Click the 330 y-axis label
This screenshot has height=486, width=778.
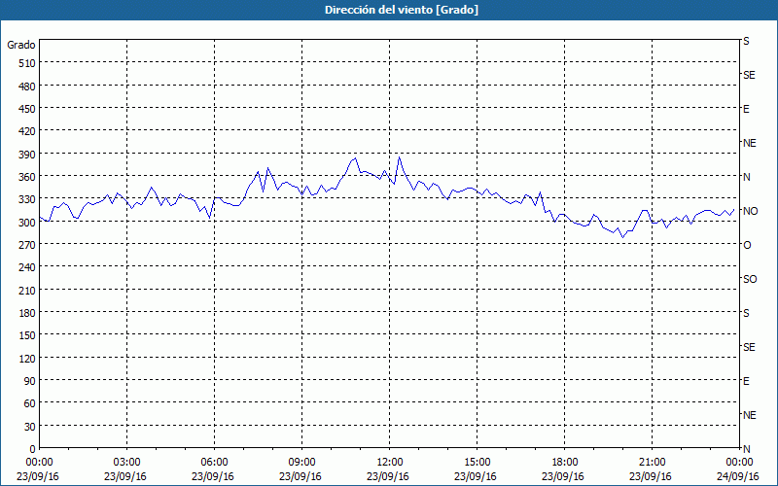27,199
